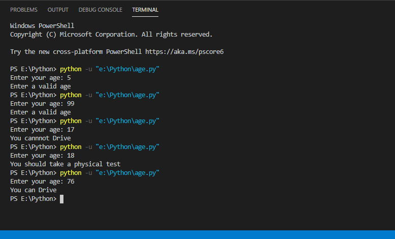Click the Microsoft Corporation copyright line
The height and width of the screenshot is (239, 395).
[111, 35]
